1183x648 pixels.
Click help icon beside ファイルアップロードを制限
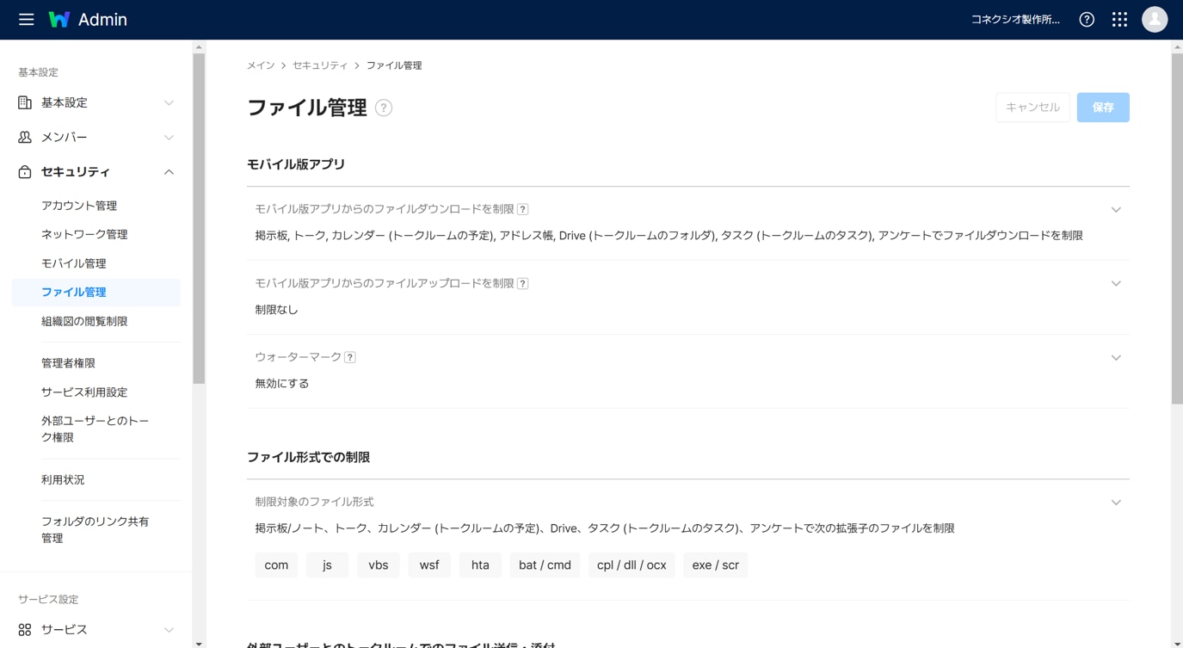tap(522, 283)
